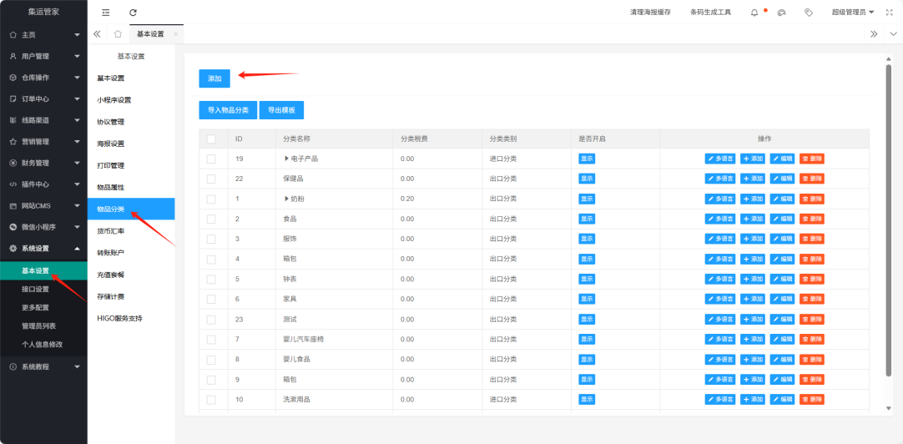903x444 pixels.
Task: Open the 超级管理员 user dropdown
Action: [x=853, y=12]
